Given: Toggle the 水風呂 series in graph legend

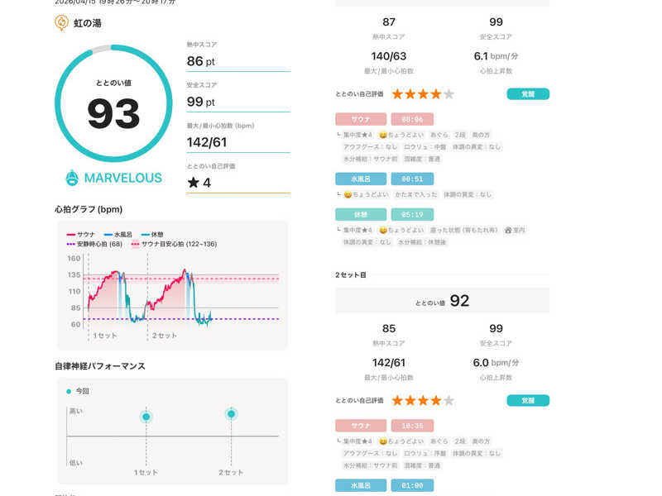Looking at the screenshot, I should [118, 235].
